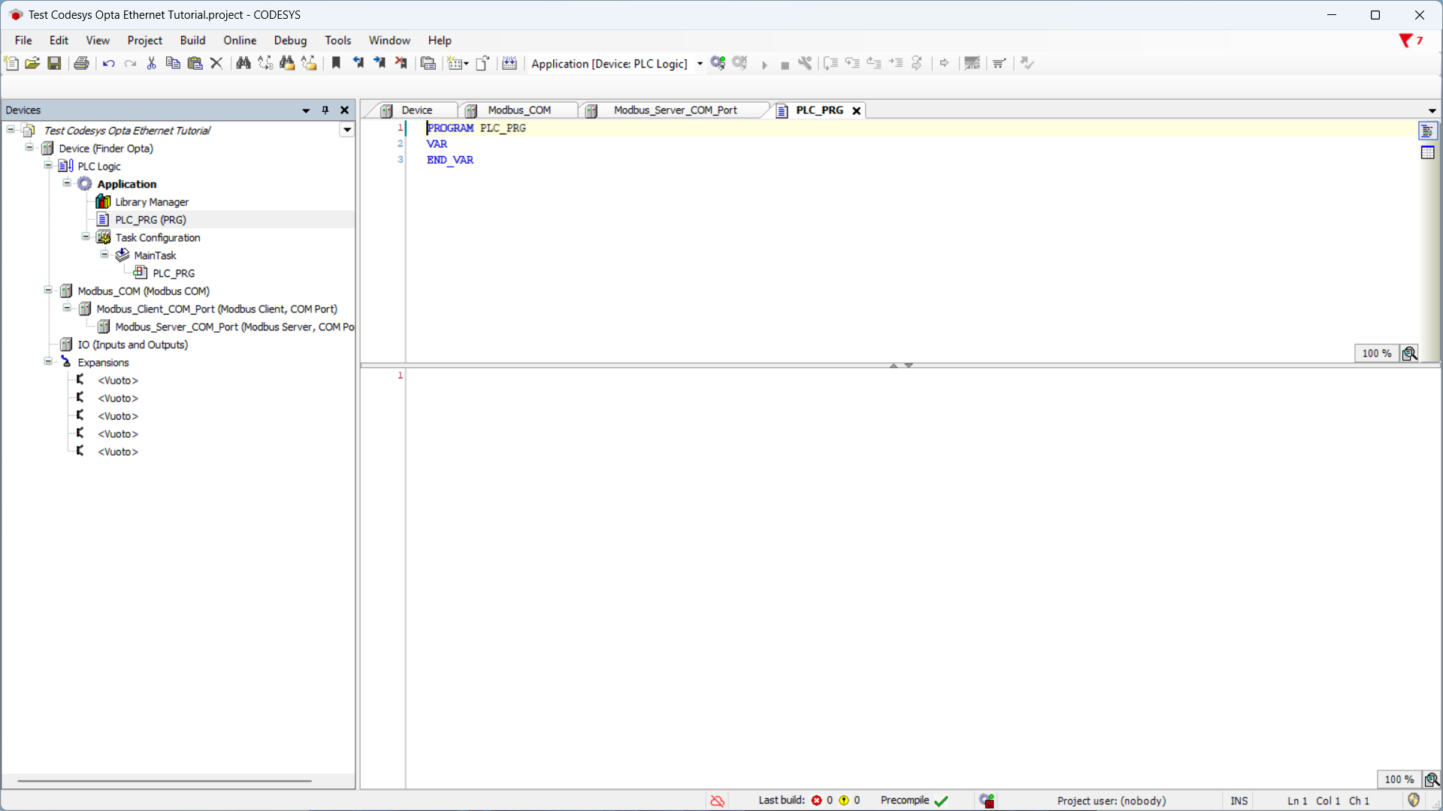Click the Precompile status label
The height and width of the screenshot is (811, 1443).
click(x=904, y=800)
